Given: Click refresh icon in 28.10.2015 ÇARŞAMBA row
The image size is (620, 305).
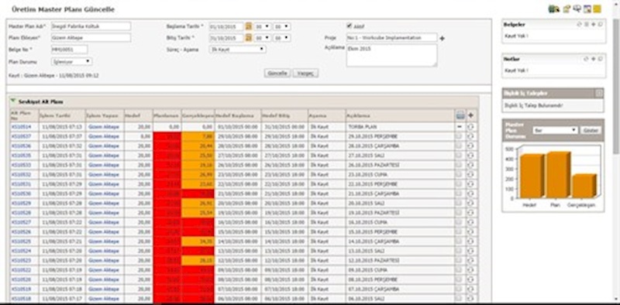Looking at the screenshot, I should [470, 146].
